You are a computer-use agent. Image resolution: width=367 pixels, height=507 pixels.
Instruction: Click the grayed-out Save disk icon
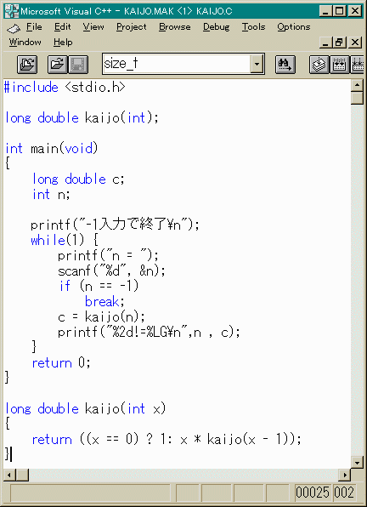coord(78,64)
